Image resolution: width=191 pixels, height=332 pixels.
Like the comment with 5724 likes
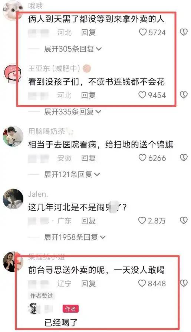click(x=152, y=32)
